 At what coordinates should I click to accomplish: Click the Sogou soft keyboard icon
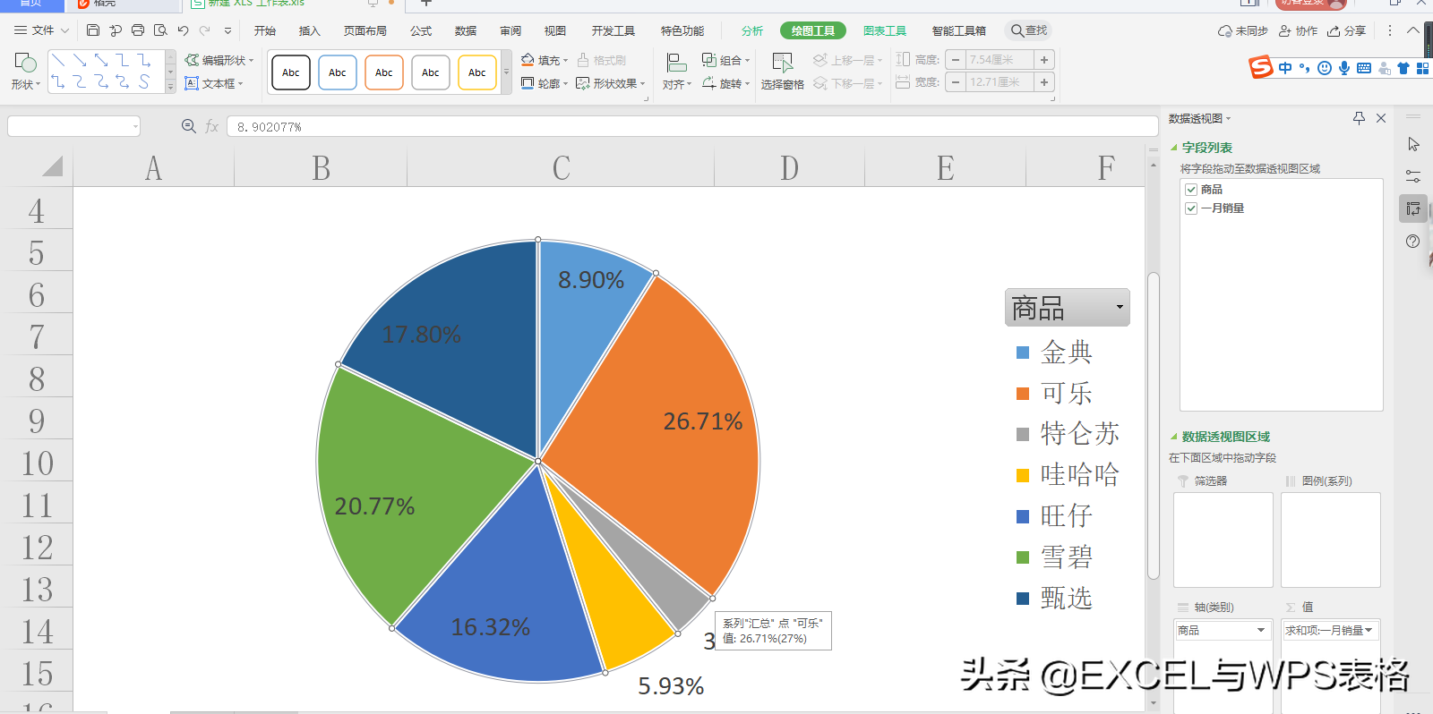1364,68
